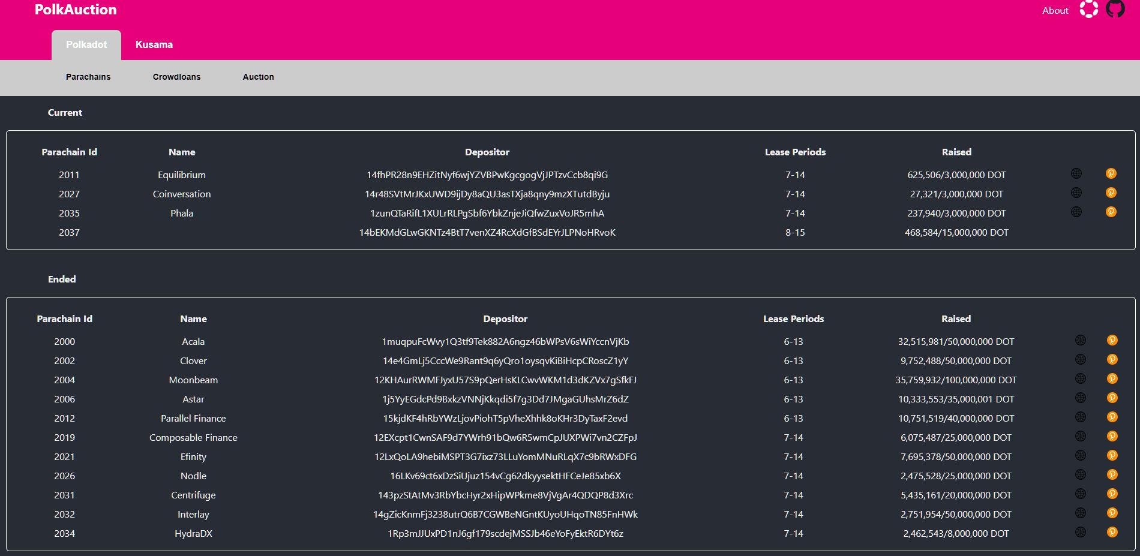The image size is (1140, 556).
Task: Click parachain ID 2027
Action: pyautogui.click(x=69, y=194)
